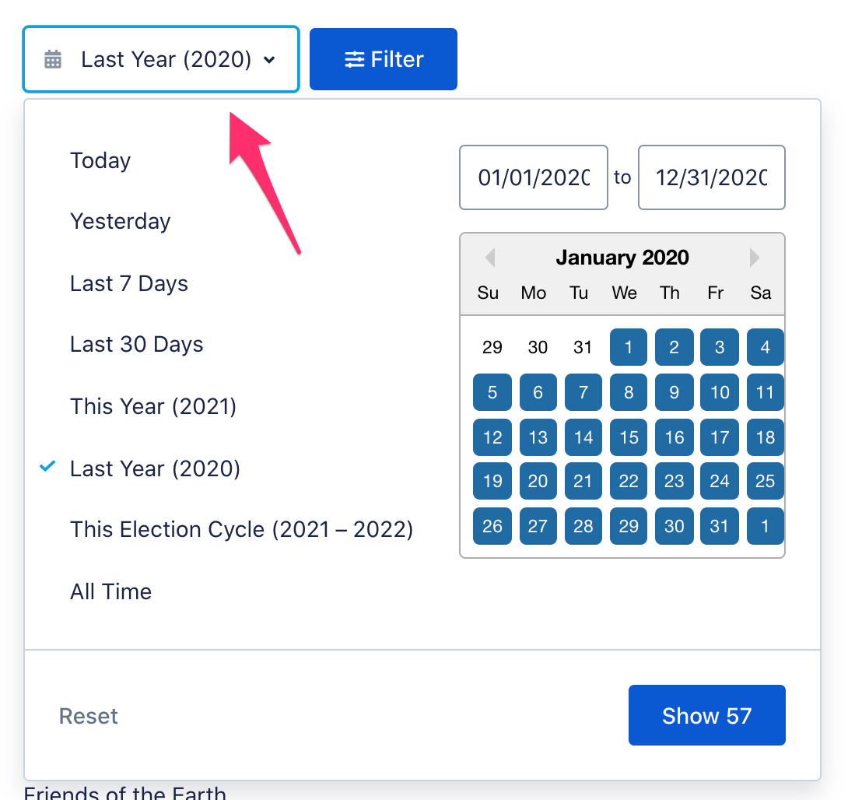
Task: Click the end date field 12/31/2020
Action: (711, 177)
